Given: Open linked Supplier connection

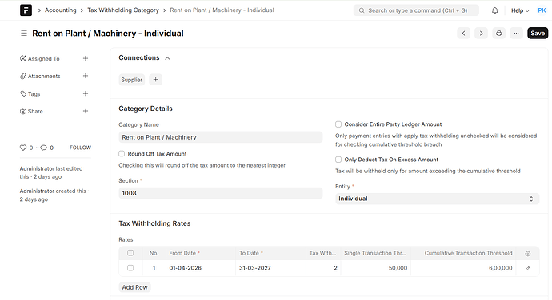Looking at the screenshot, I should (x=132, y=80).
